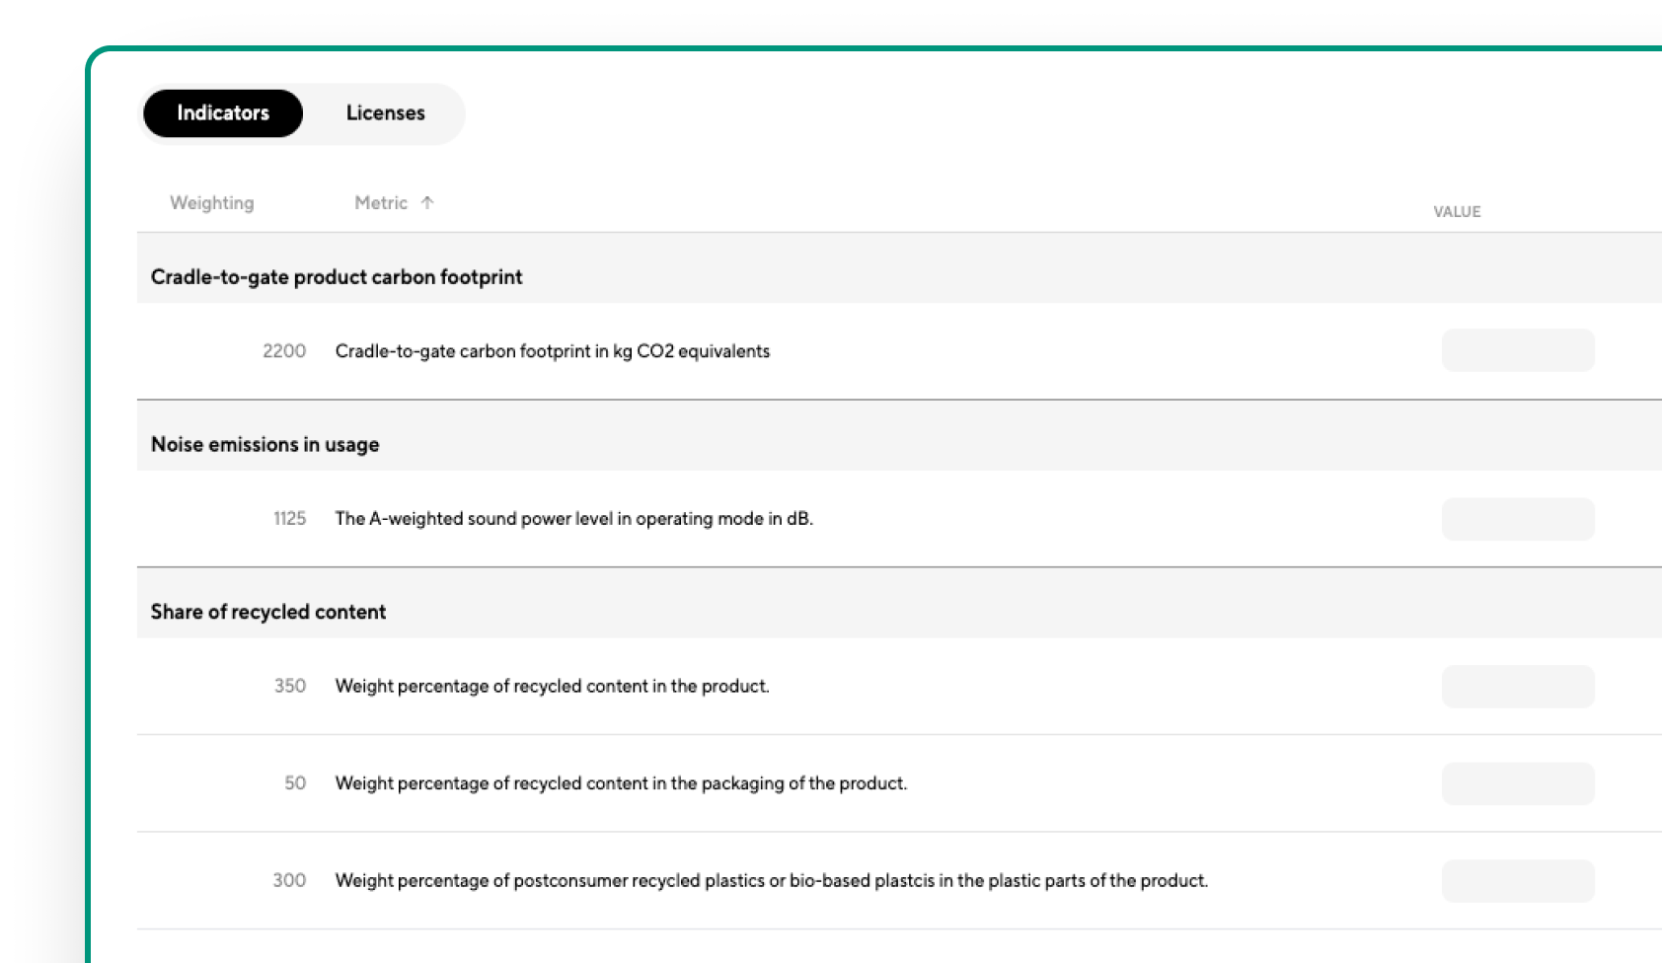Switch to the Indicators tab
The height and width of the screenshot is (963, 1662).
coord(223,113)
